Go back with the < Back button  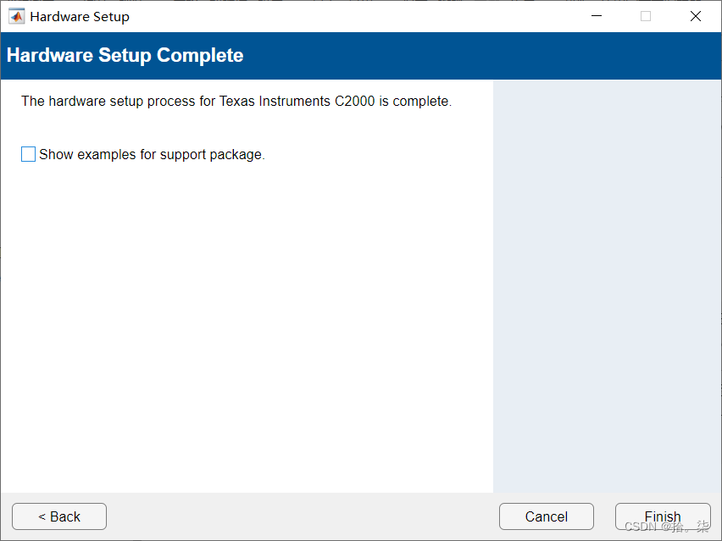click(59, 516)
